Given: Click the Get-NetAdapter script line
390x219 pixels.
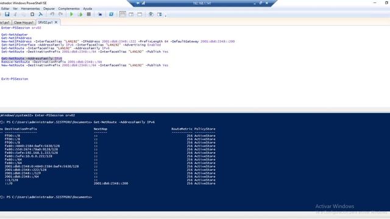Looking at the screenshot, I should (15, 35).
